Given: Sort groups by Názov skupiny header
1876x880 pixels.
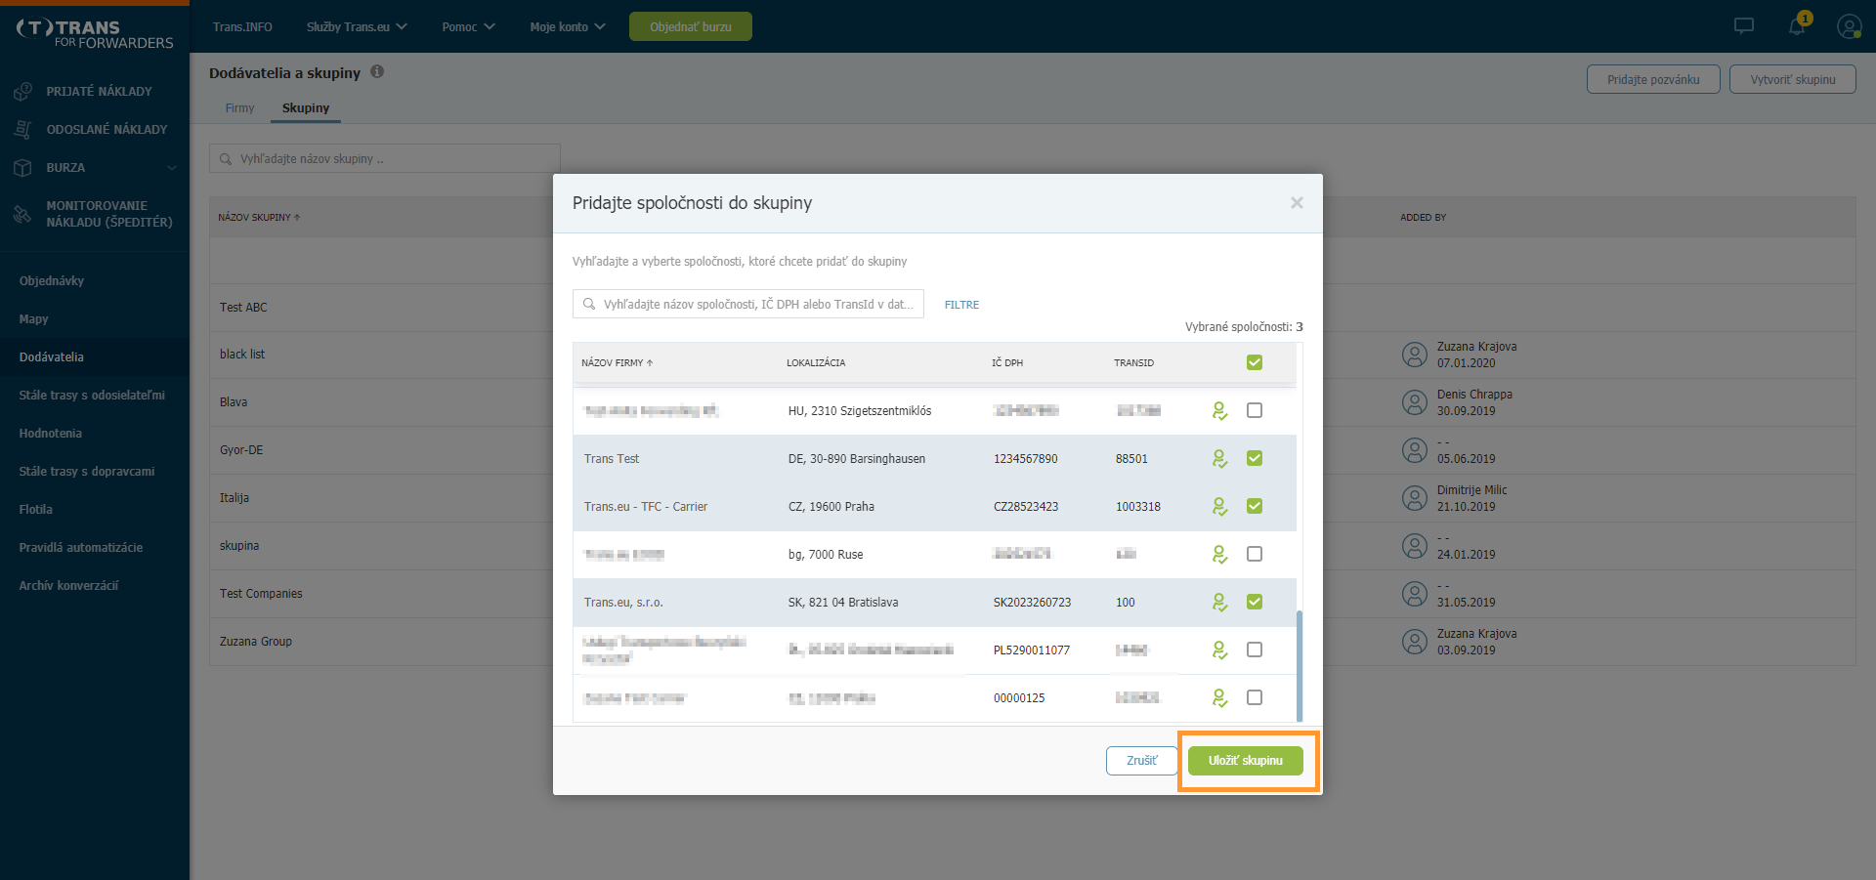Looking at the screenshot, I should pyautogui.click(x=259, y=217).
